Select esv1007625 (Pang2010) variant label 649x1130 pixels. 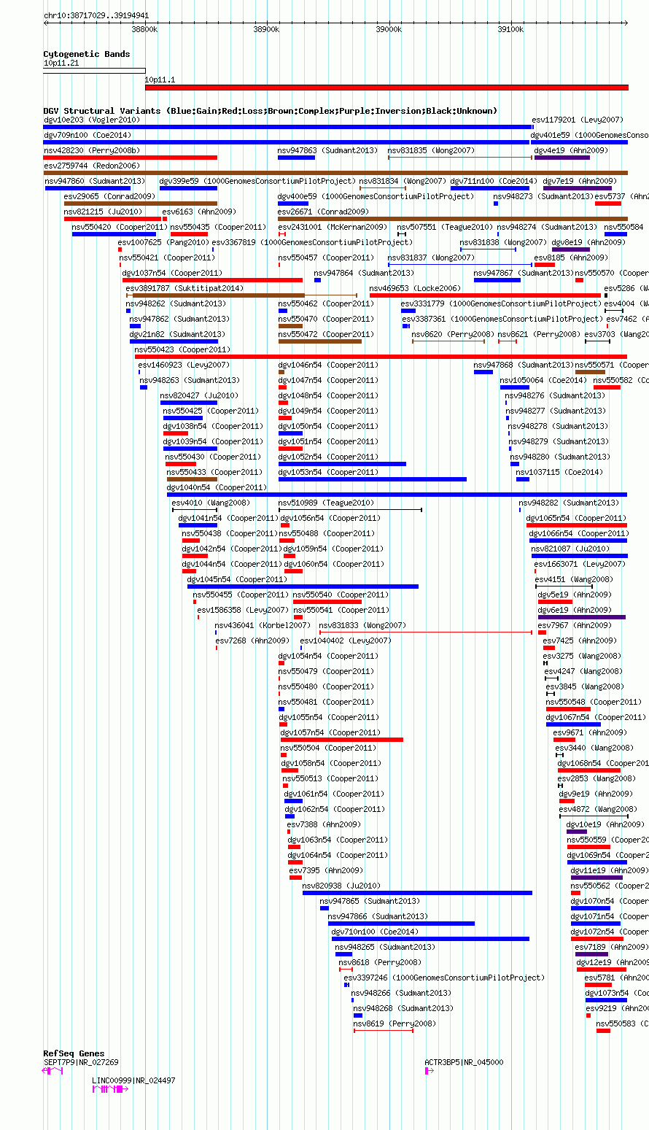pyautogui.click(x=163, y=242)
